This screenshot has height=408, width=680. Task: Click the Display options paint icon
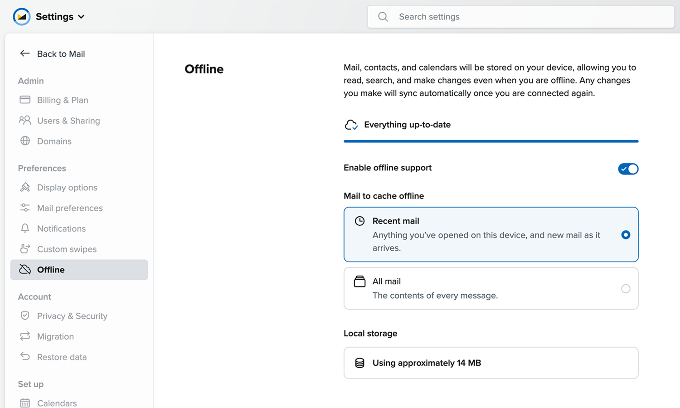(25, 187)
